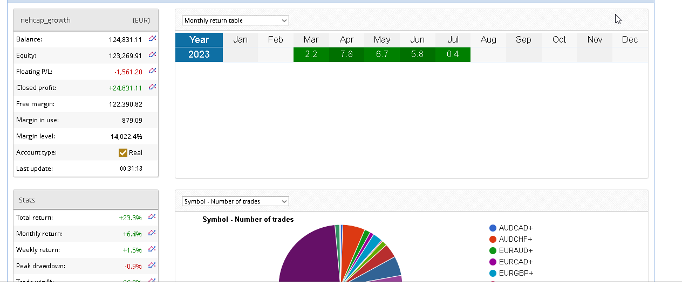This screenshot has width=682, height=287.
Task: Toggle the Real account type checkbox
Action: pyautogui.click(x=123, y=152)
